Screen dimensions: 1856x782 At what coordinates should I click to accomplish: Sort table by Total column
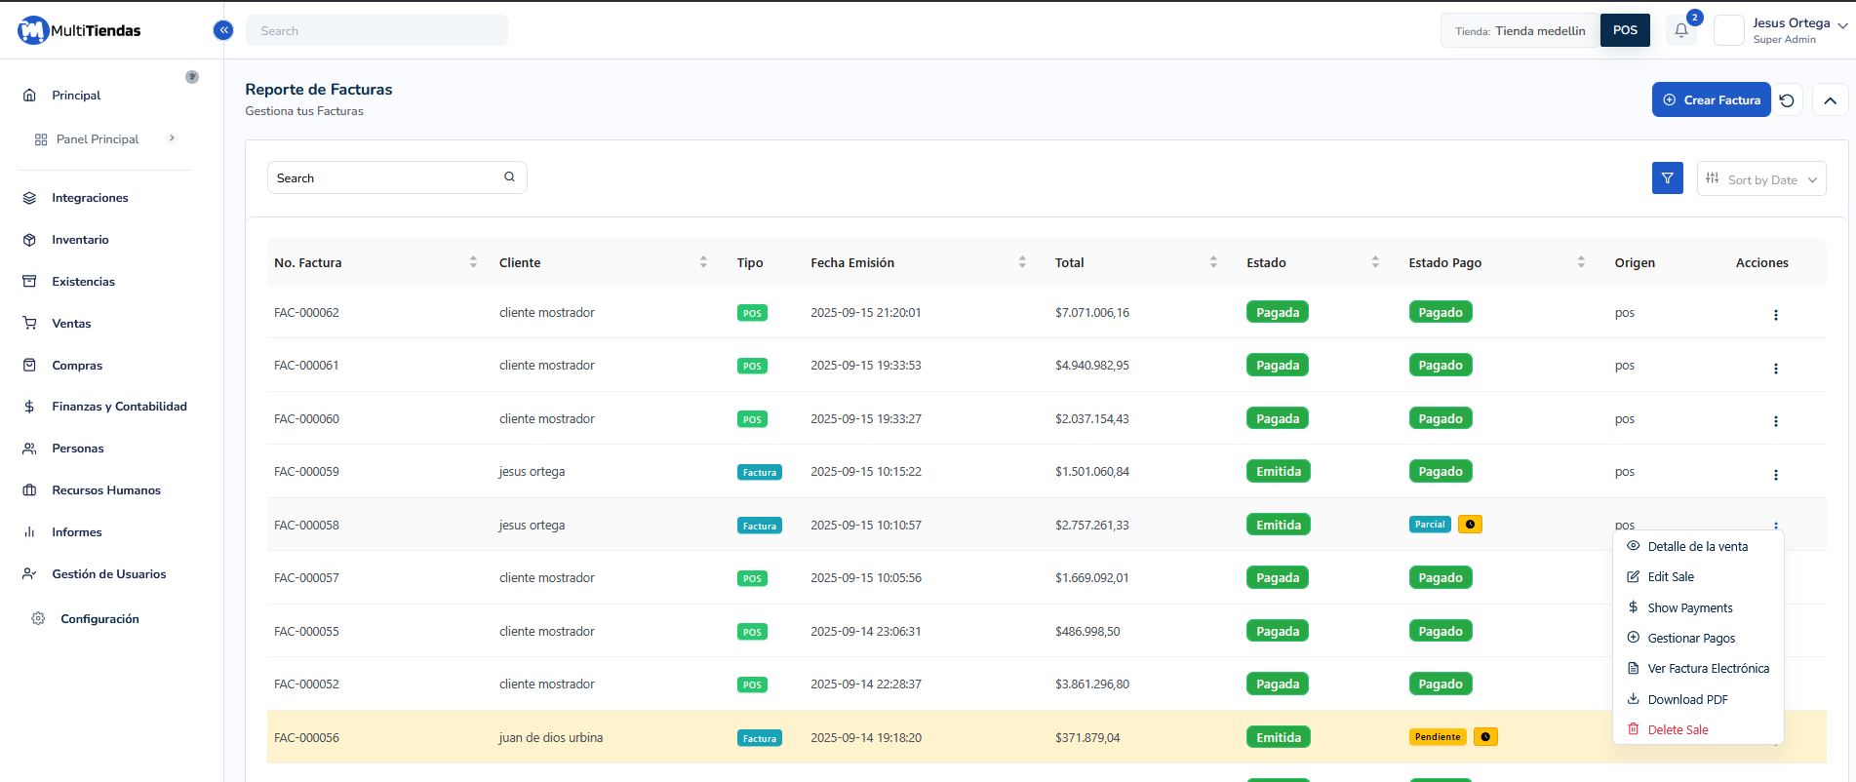[x=1213, y=262]
